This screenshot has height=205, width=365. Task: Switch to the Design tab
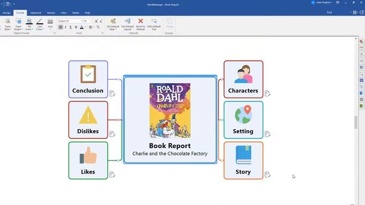(6, 13)
